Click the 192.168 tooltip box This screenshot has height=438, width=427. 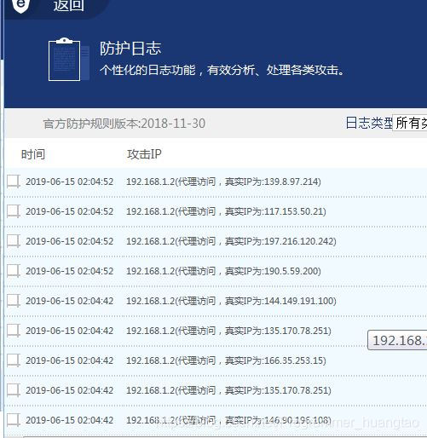point(397,340)
